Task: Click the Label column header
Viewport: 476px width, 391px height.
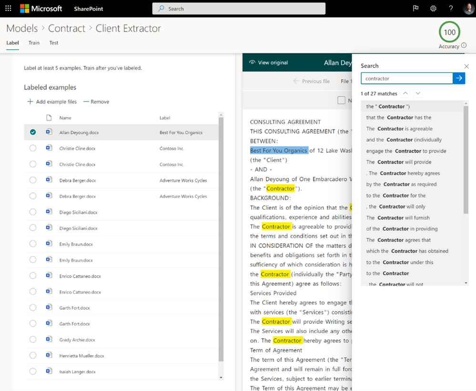Action: (165, 118)
